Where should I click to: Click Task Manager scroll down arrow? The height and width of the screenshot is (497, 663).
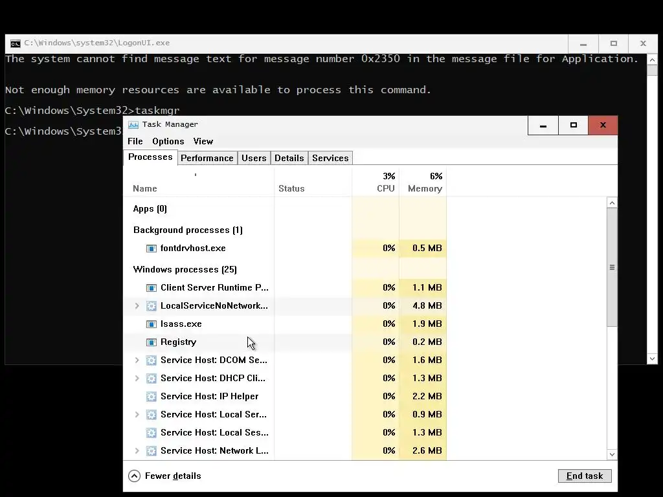click(x=612, y=455)
